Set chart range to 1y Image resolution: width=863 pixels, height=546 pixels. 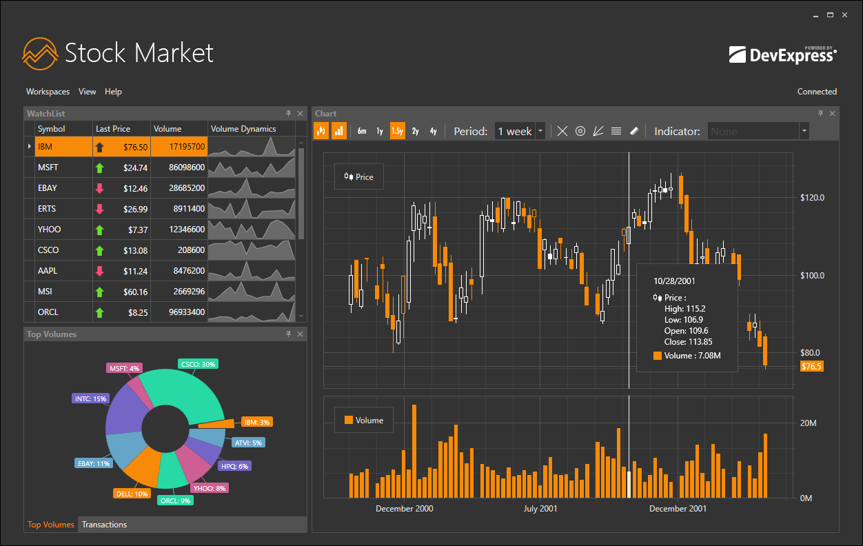[380, 131]
